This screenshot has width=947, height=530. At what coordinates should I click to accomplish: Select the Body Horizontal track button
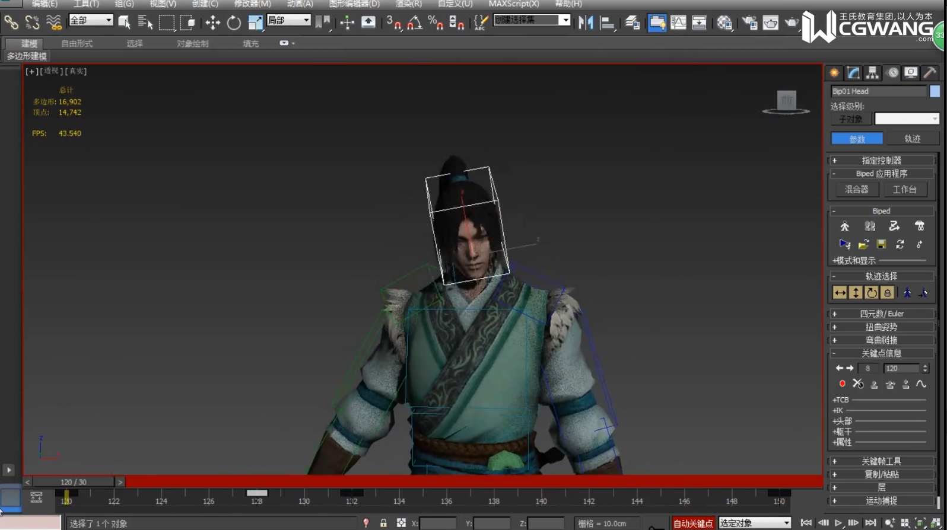click(x=840, y=292)
